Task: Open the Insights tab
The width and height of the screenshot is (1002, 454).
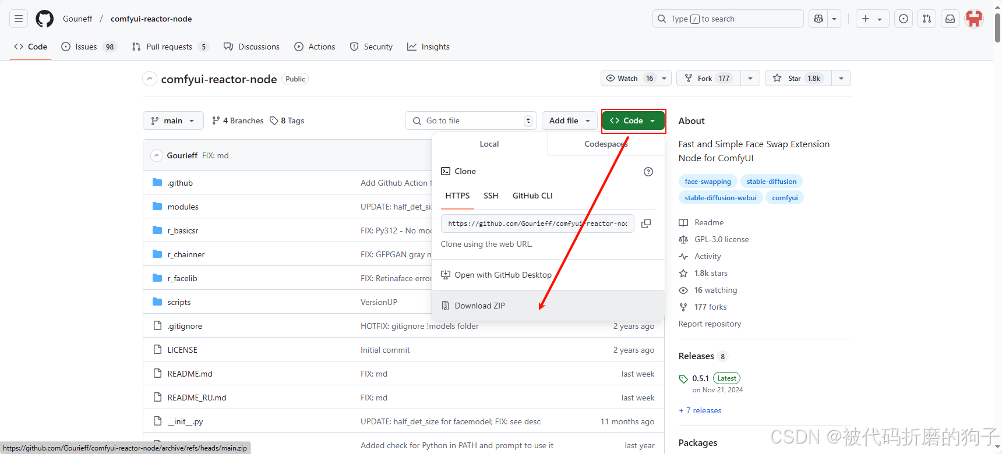Action: coord(428,47)
